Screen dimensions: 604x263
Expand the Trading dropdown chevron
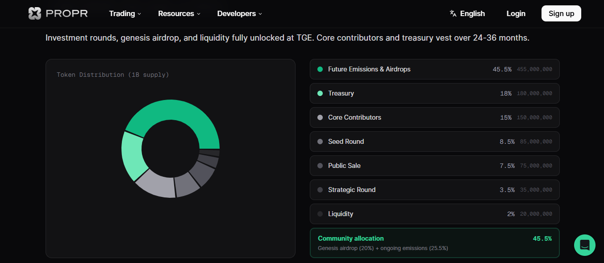[x=139, y=14]
